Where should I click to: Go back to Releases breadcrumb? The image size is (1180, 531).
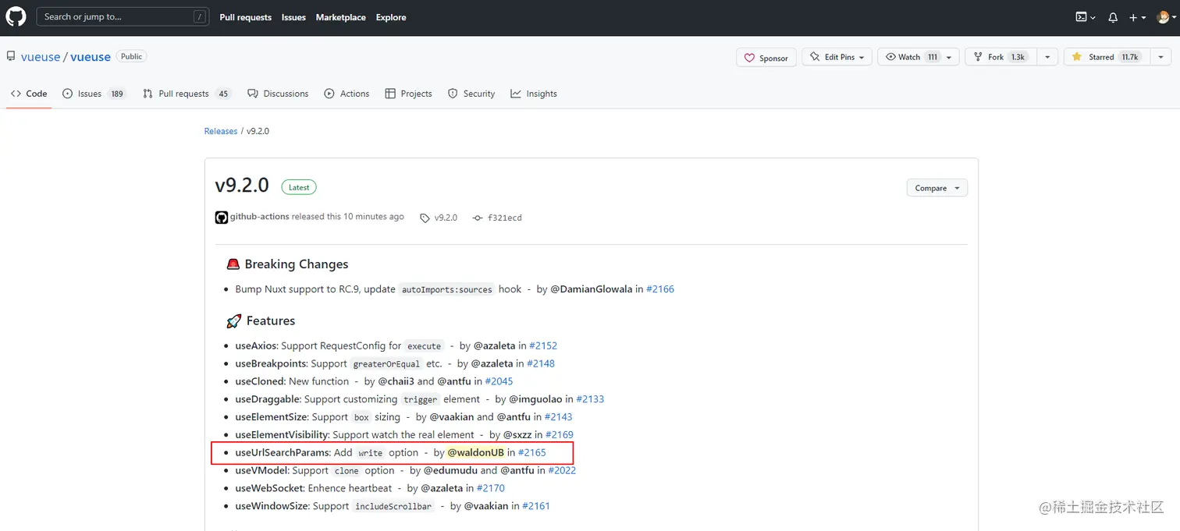221,131
